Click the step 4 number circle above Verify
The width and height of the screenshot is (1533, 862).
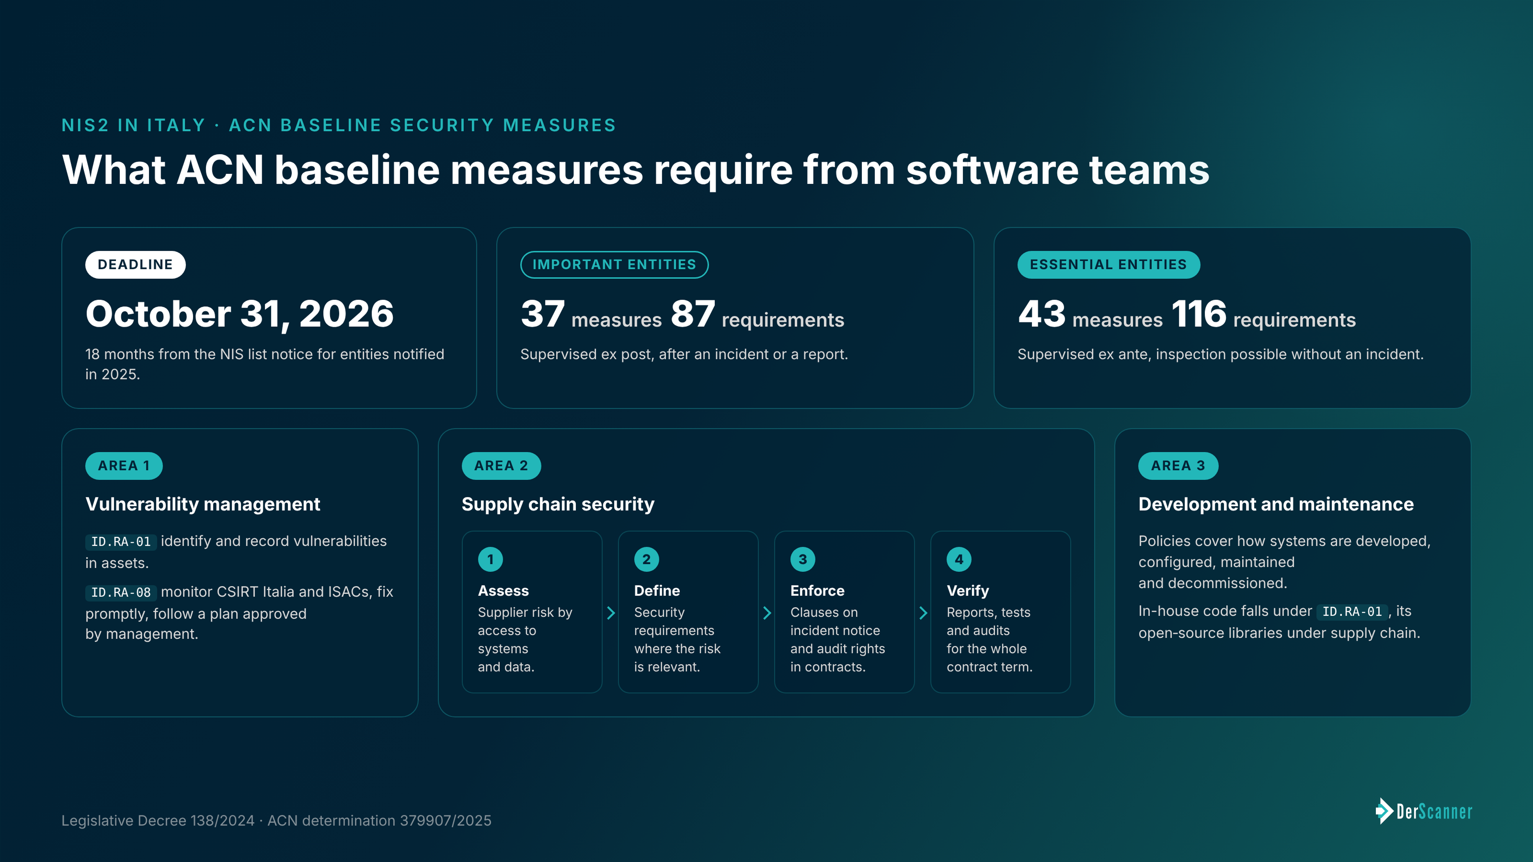[x=959, y=559]
